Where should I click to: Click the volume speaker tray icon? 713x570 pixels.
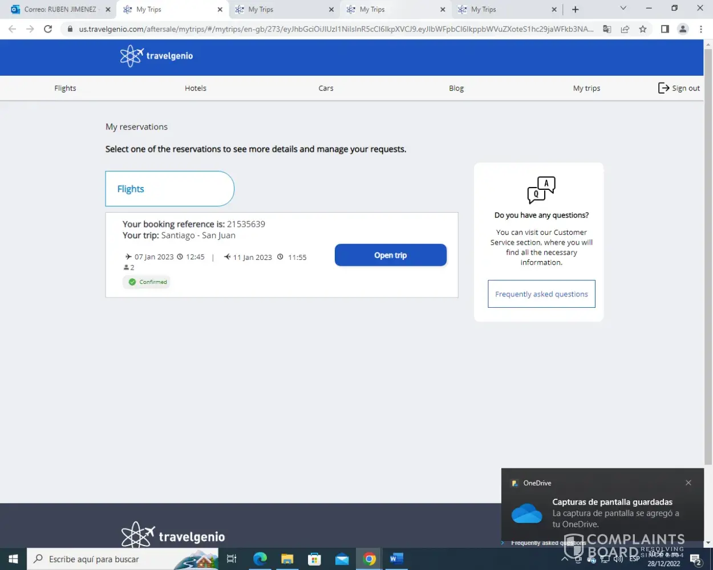coord(618,559)
